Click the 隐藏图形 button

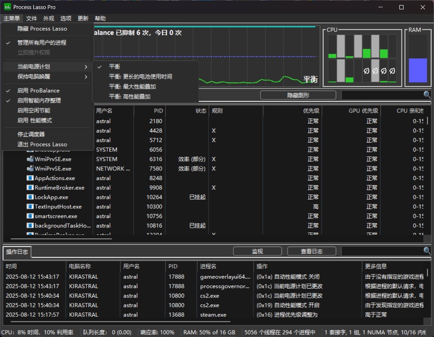(298, 95)
